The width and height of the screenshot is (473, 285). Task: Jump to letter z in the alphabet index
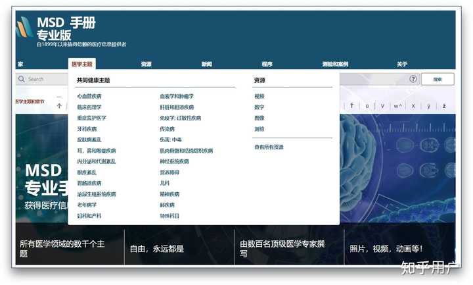pos(444,106)
